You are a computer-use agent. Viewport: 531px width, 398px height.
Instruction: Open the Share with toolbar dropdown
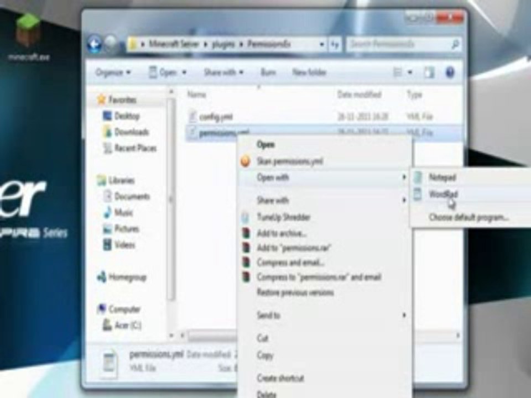point(223,72)
